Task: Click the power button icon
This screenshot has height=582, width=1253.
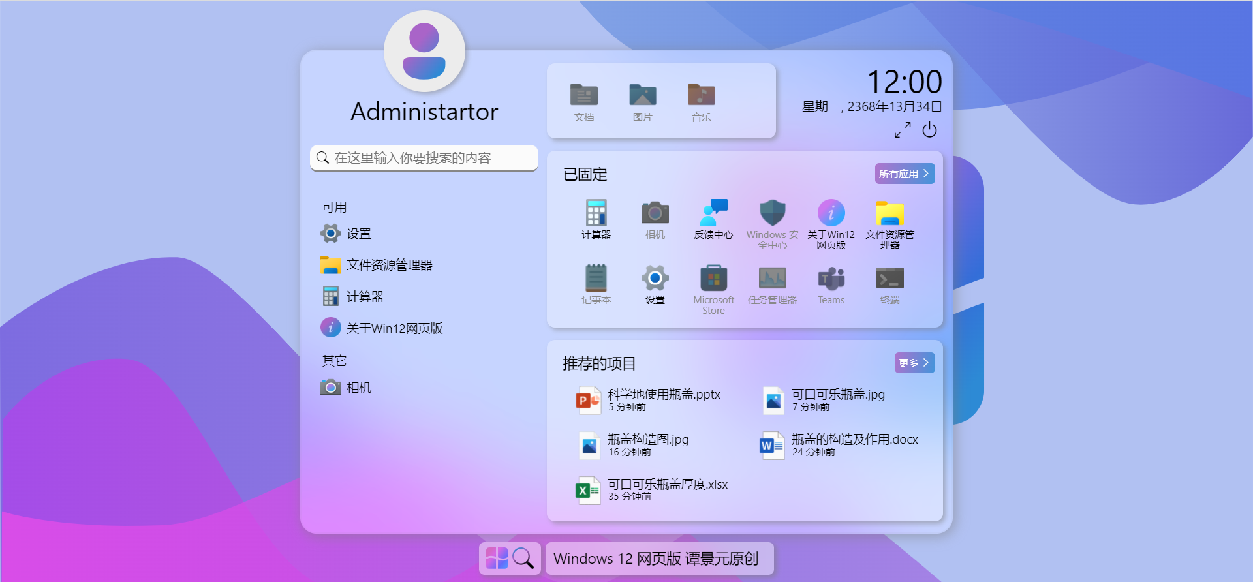Action: (929, 130)
